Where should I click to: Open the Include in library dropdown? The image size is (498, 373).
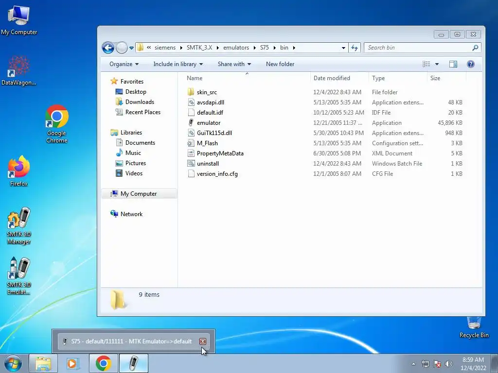178,64
